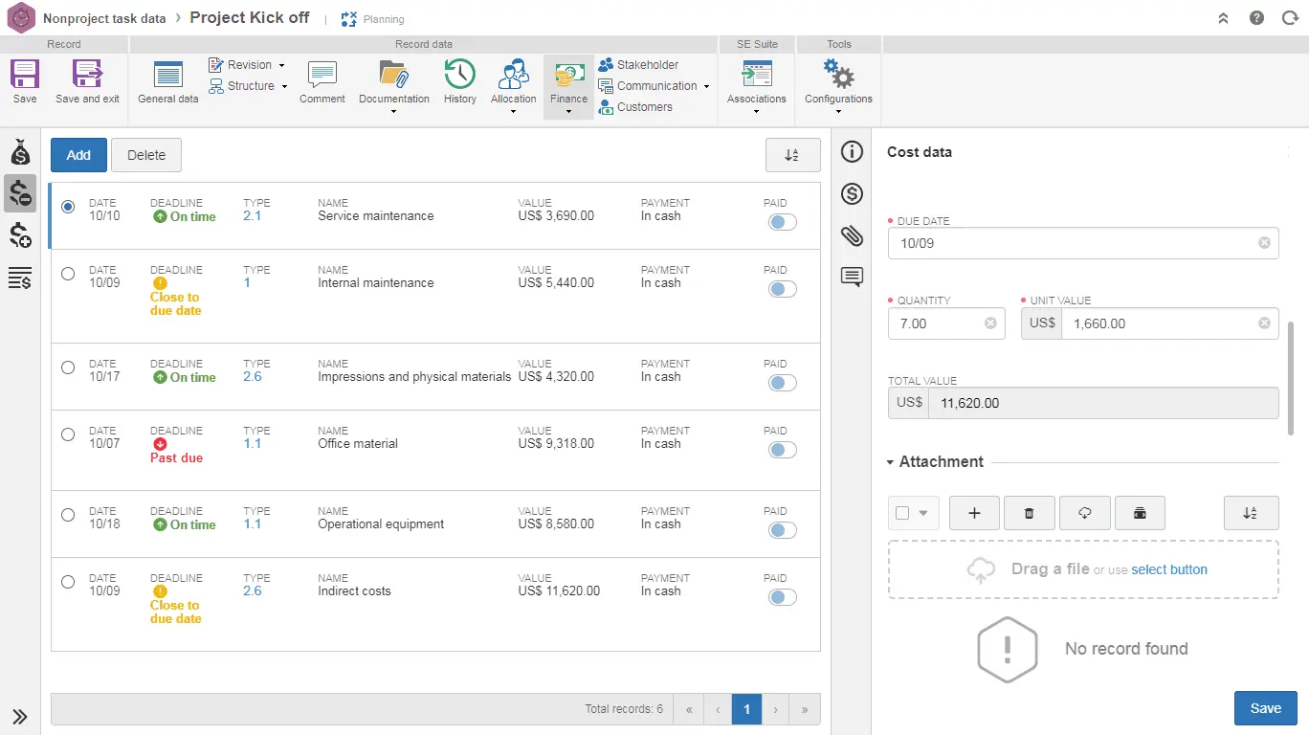Select the radio button for Internal maintenance row
Viewport: 1309px width, 735px height.
point(67,273)
